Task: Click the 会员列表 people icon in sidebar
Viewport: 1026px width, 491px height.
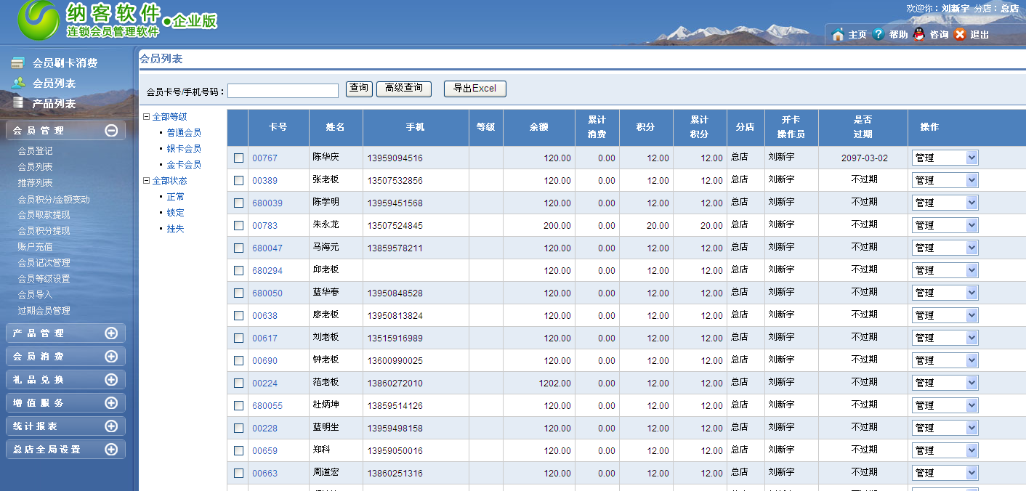Action: click(x=18, y=83)
